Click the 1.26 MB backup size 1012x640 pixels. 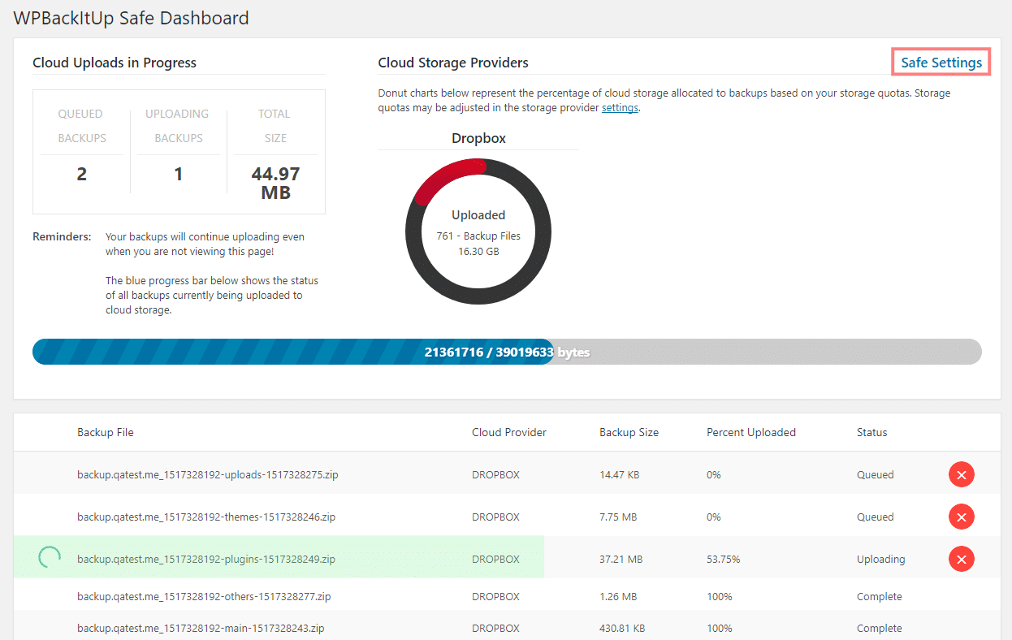(x=618, y=596)
